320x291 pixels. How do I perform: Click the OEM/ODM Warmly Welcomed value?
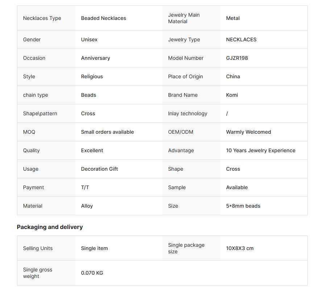coord(248,132)
